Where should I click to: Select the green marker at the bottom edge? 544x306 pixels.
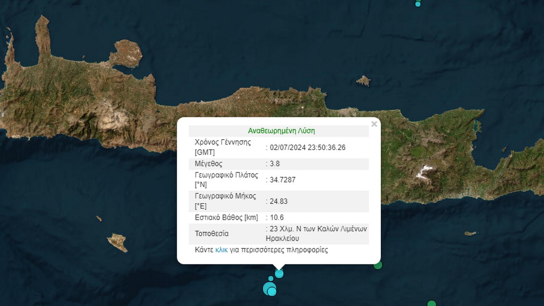pyautogui.click(x=432, y=304)
